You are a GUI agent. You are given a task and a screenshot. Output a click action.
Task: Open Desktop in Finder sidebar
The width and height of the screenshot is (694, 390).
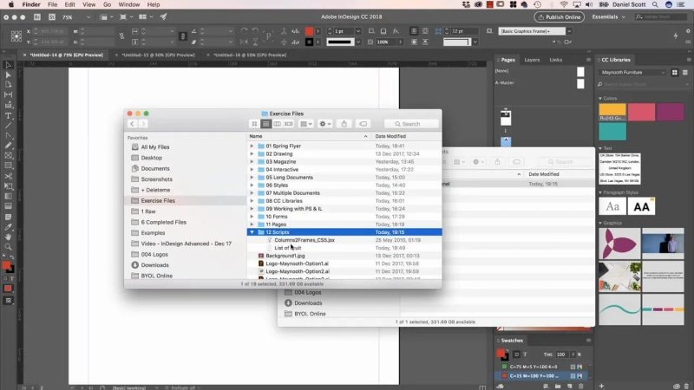[151, 158]
